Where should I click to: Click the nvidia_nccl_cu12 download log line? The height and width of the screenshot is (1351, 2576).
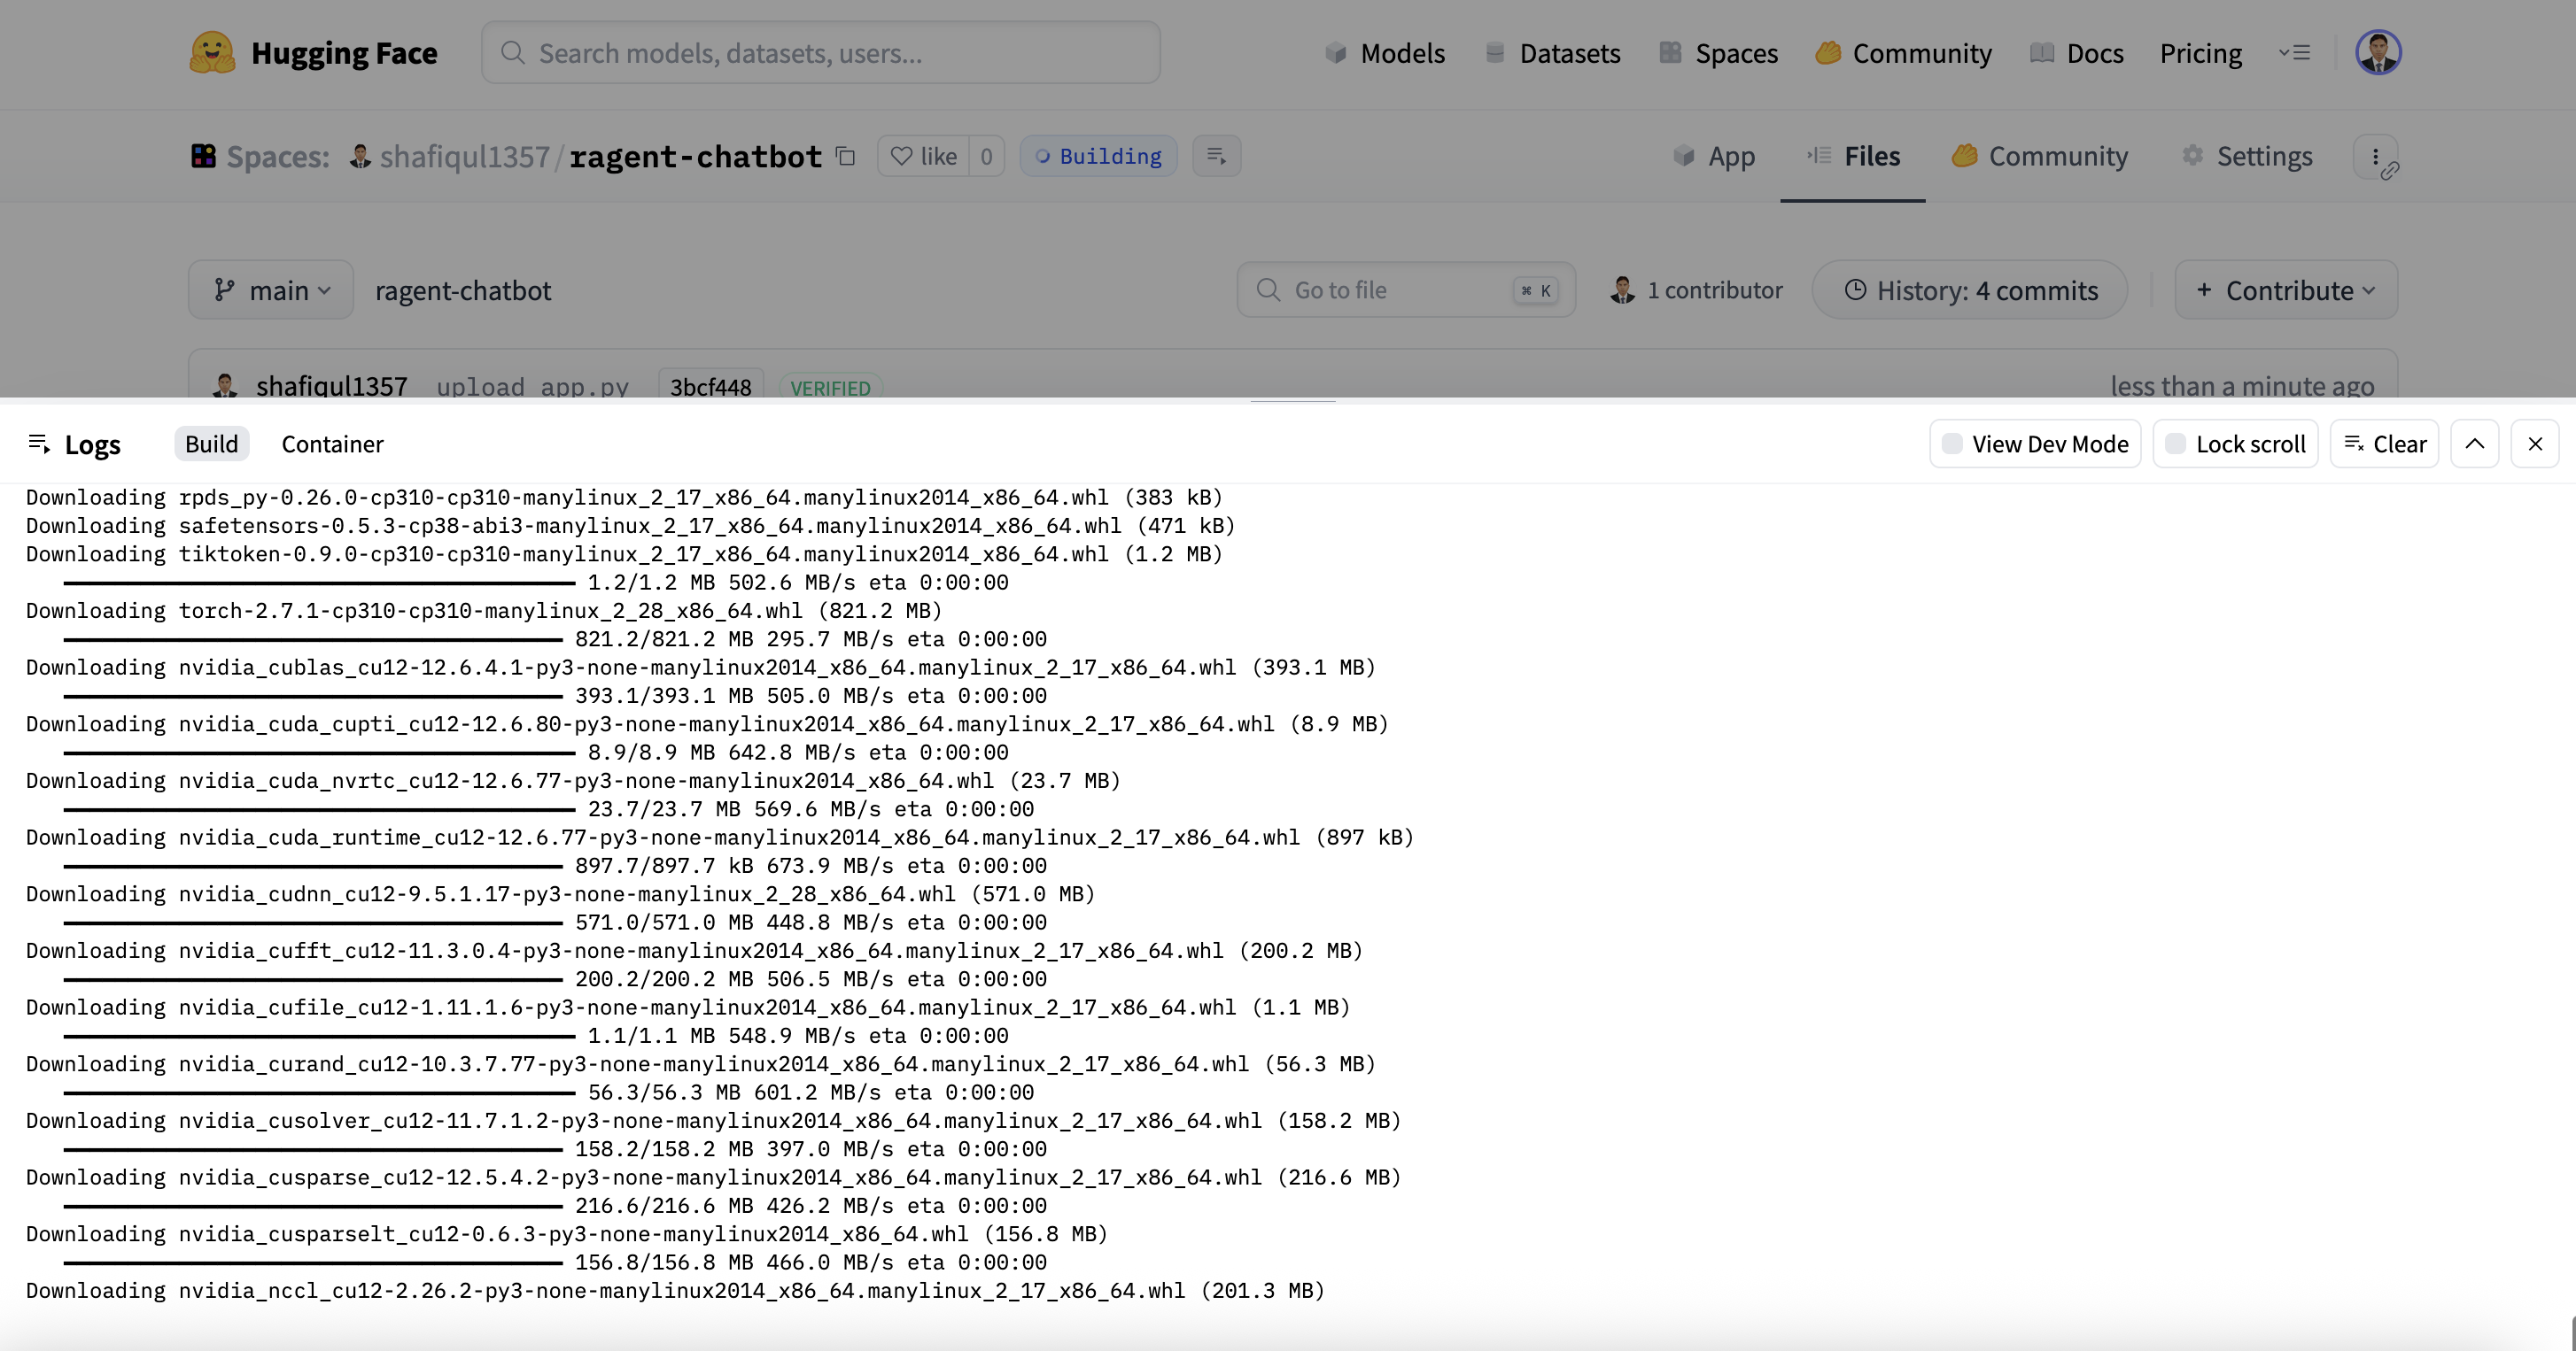click(x=675, y=1291)
